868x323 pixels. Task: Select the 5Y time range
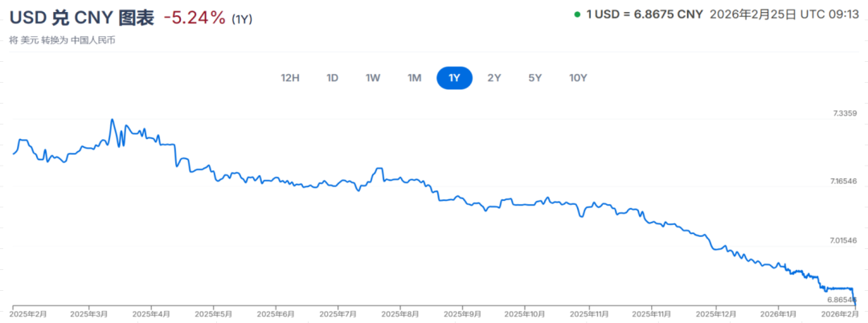(535, 78)
